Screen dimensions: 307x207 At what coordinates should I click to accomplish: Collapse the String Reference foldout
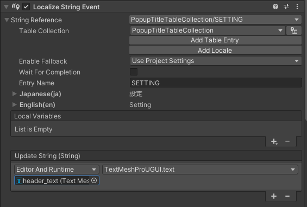click(7, 20)
